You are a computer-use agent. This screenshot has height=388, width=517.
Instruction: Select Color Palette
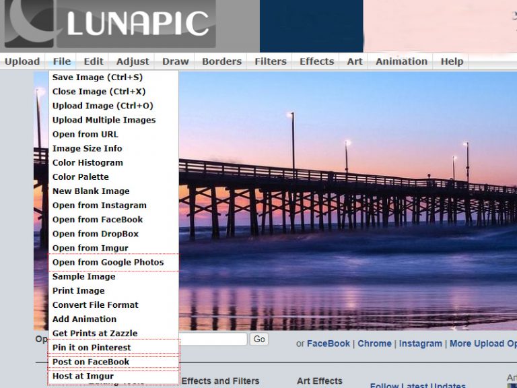(114, 177)
